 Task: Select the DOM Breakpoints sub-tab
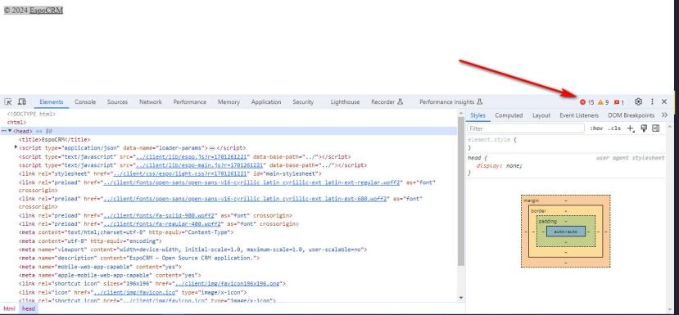(631, 115)
